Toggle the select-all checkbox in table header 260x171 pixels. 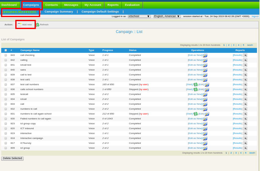(6, 50)
